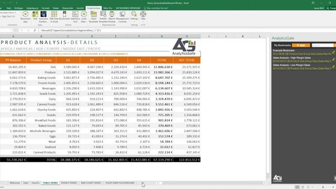
Task: Open the Help ribbon dropdown
Action: pos(143,16)
